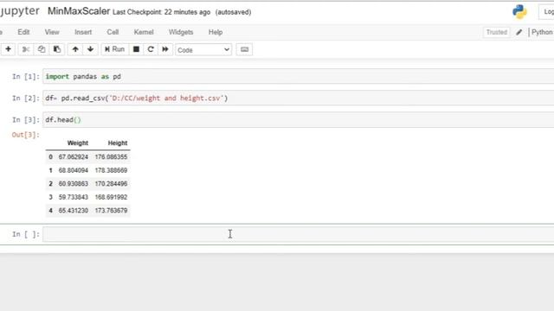Image resolution: width=554 pixels, height=311 pixels.
Task: Click the In [3] prompt label
Action: (26, 120)
